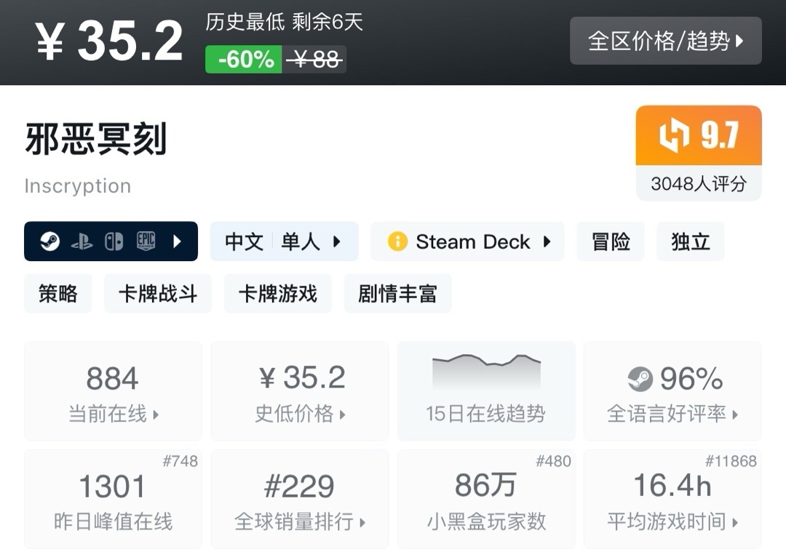Tap the yellow Steam Deck info icon
Viewport: 786px width, 557px height.
tap(397, 241)
